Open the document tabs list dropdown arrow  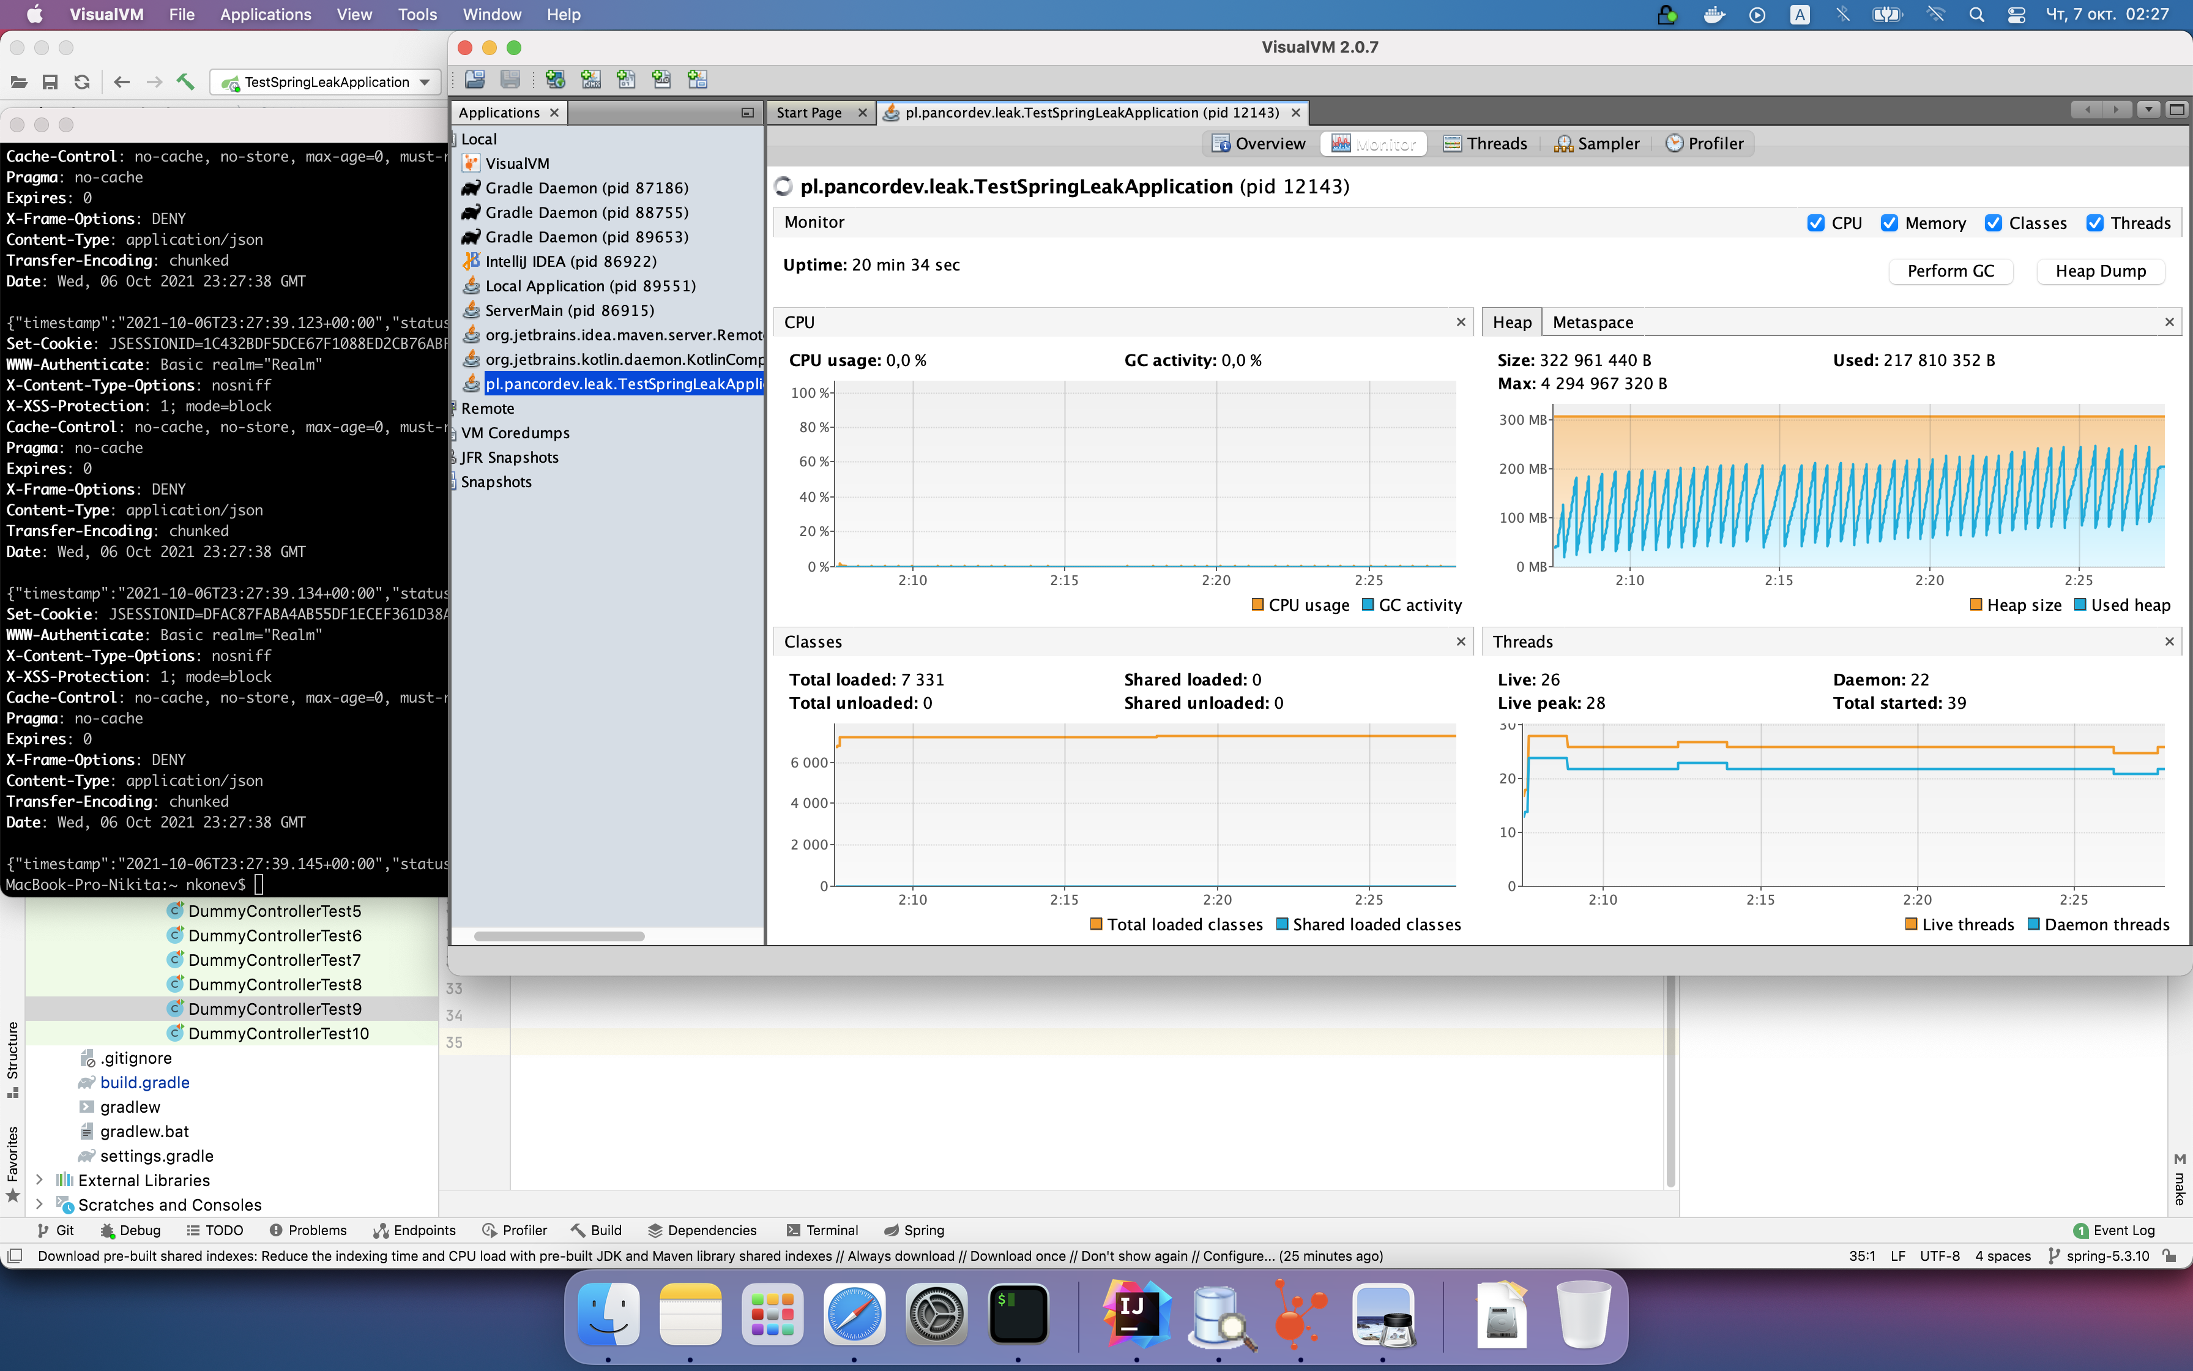2148,110
